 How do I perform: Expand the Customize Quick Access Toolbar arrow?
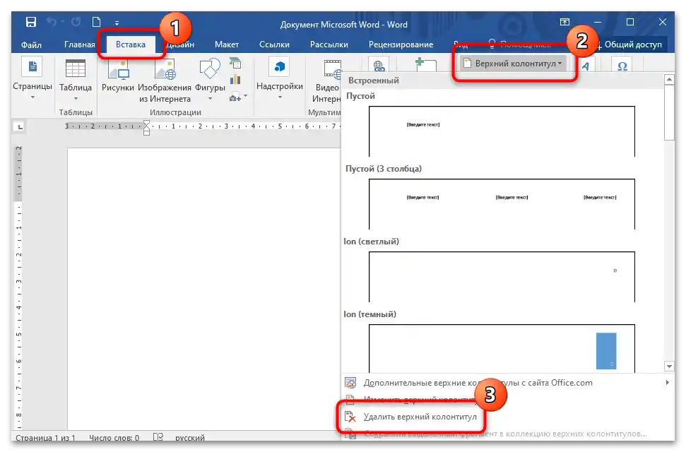[117, 23]
